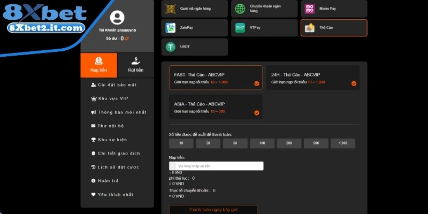
Task: Click Thanh toán ngay bây giờ button
Action: pos(213,210)
